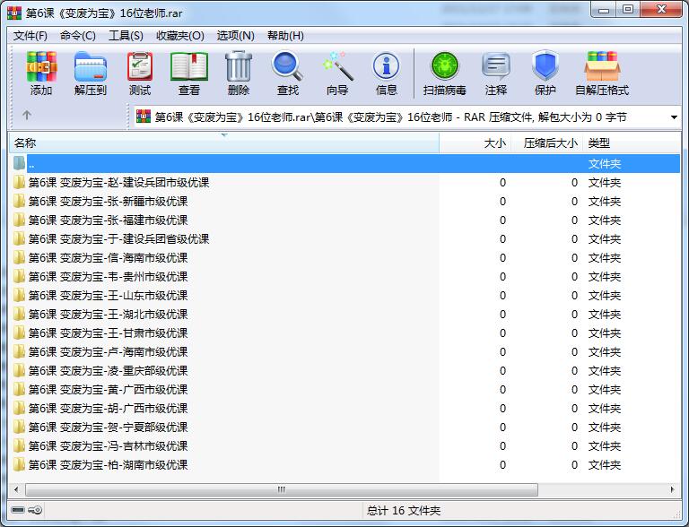
Task: Open the View (查看) book icon
Action: [x=189, y=66]
